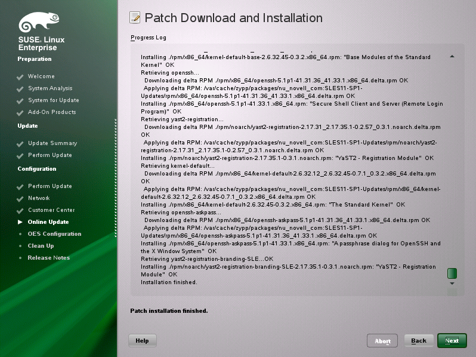
Task: Click 'Retrieving kernel-default...' log line
Action: (x=178, y=165)
